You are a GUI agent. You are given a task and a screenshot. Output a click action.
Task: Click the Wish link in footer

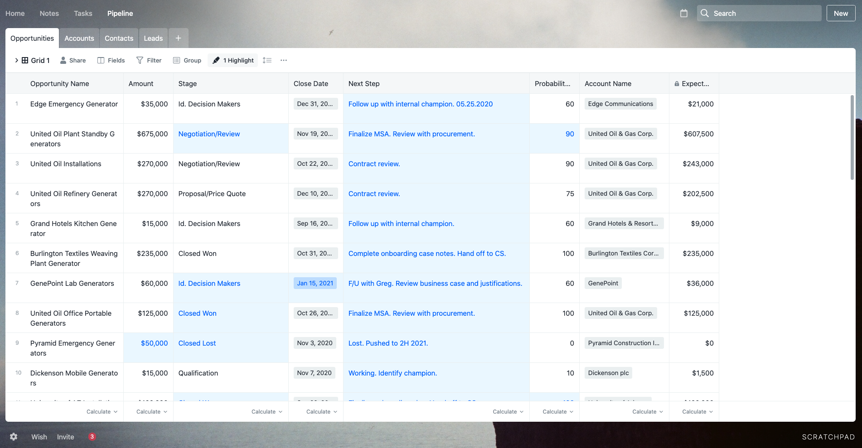39,437
